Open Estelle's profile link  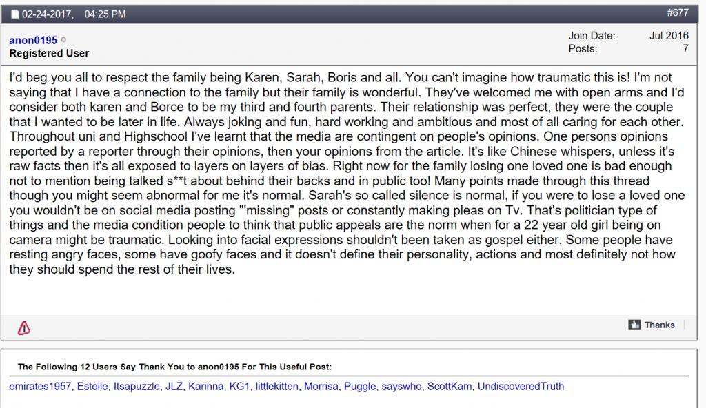(92, 386)
